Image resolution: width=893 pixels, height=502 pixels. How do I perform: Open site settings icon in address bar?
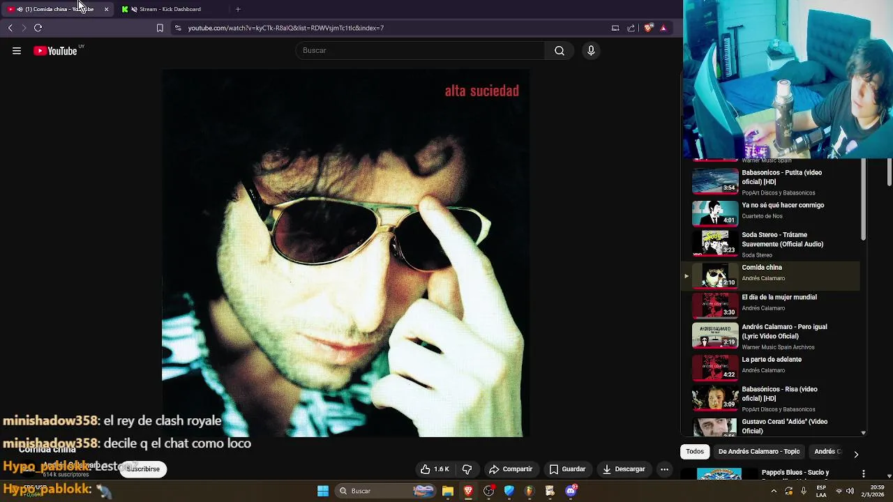coord(178,28)
